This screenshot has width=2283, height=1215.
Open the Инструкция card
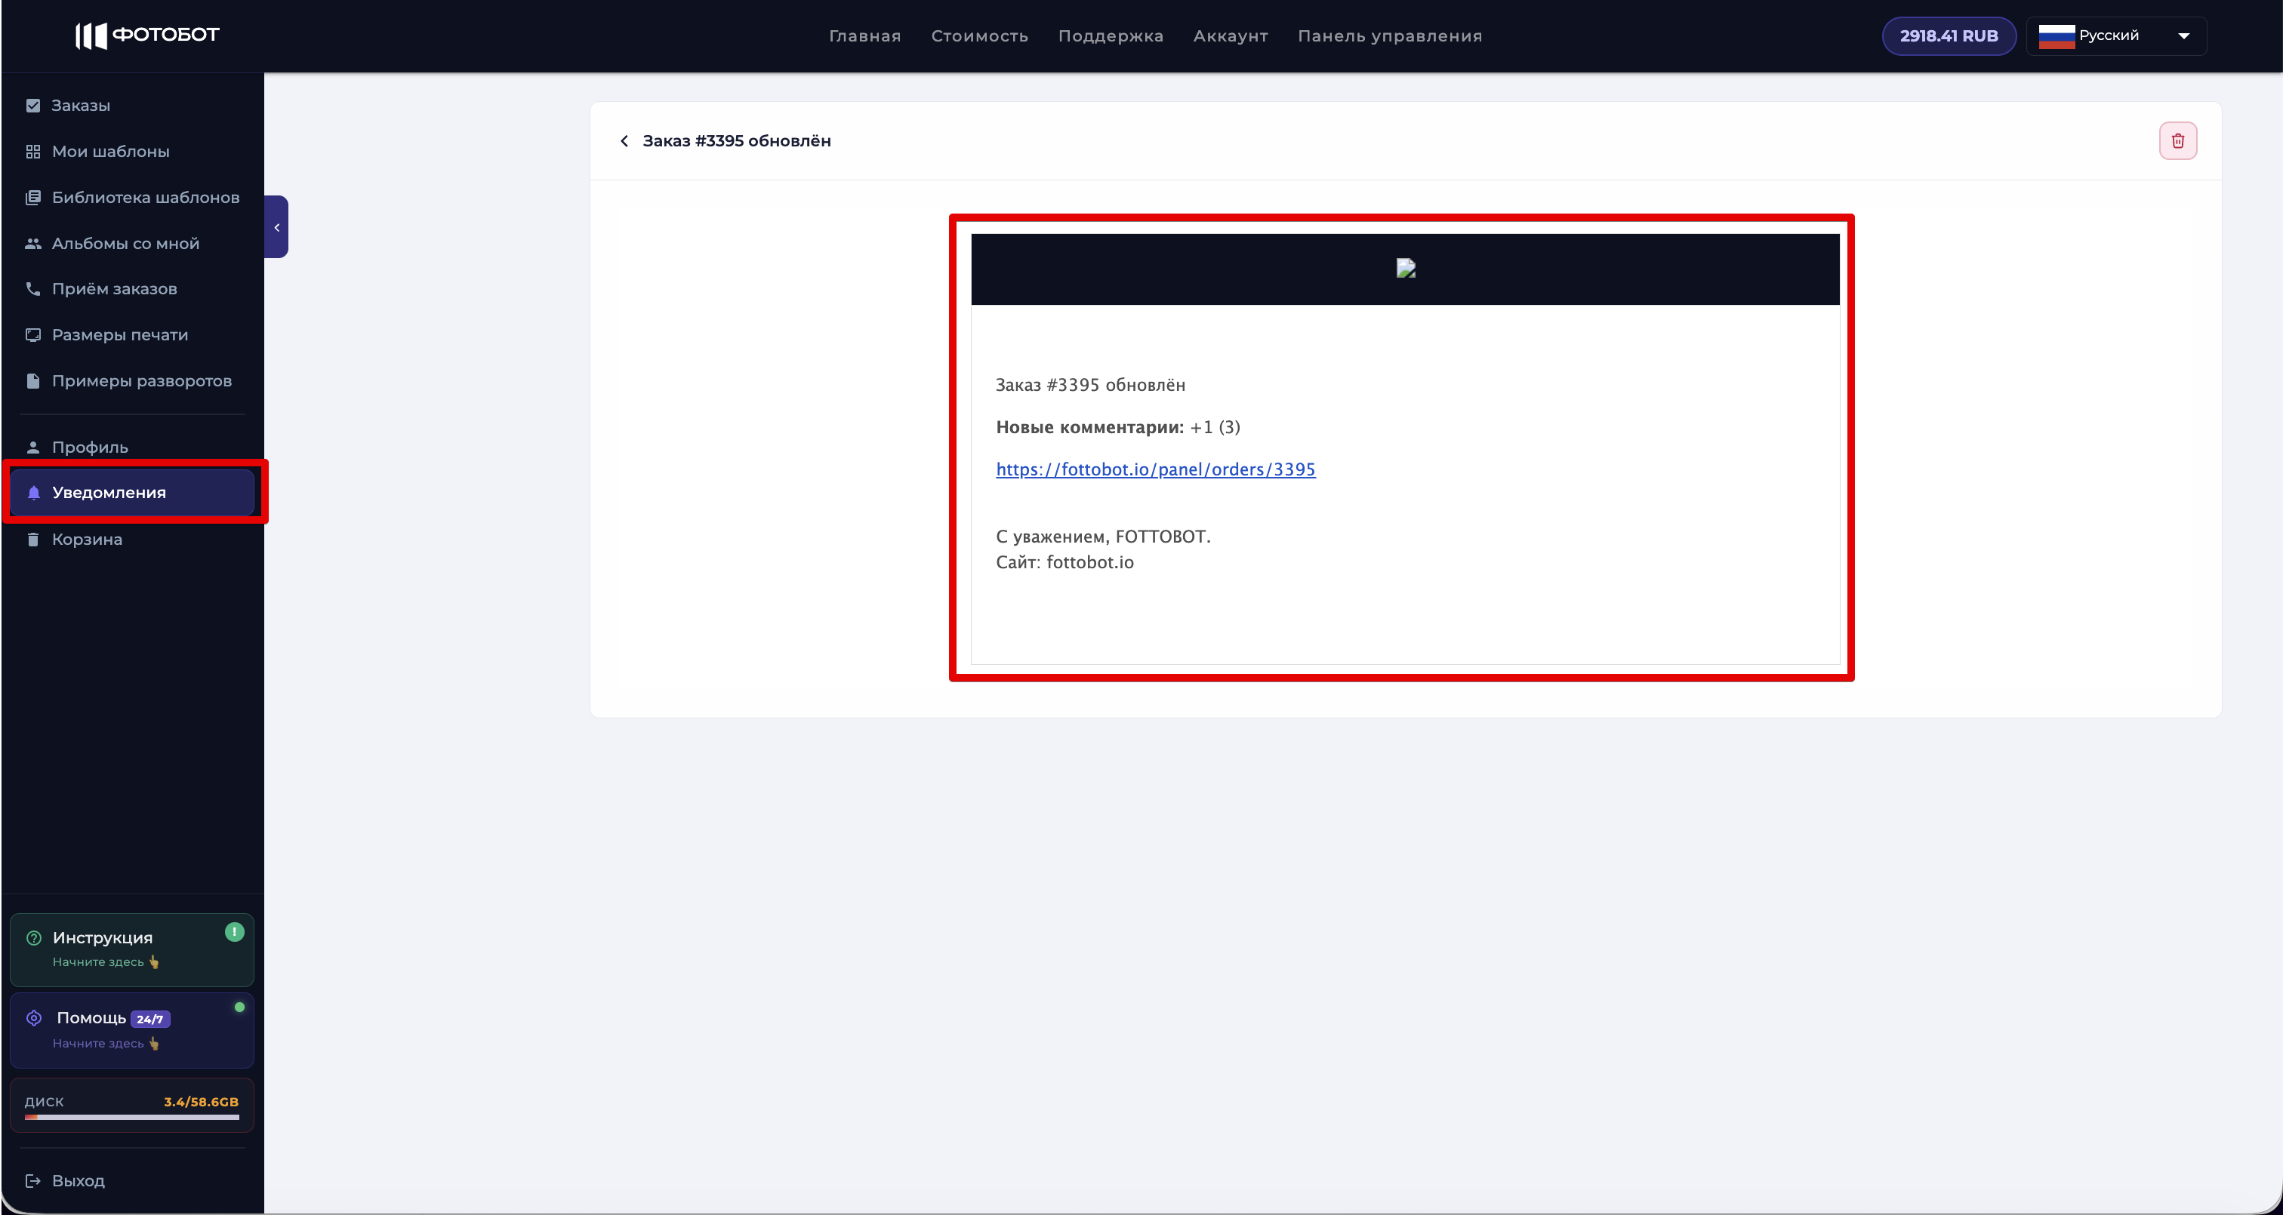132,950
